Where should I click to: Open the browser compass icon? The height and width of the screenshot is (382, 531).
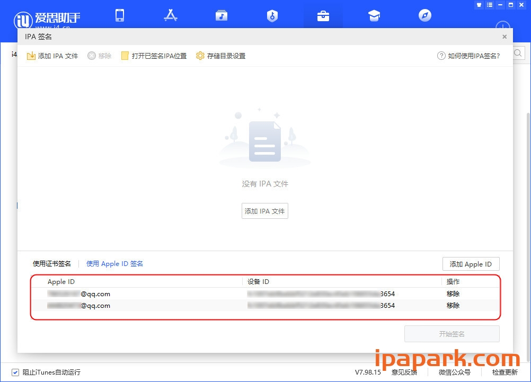tap(424, 15)
